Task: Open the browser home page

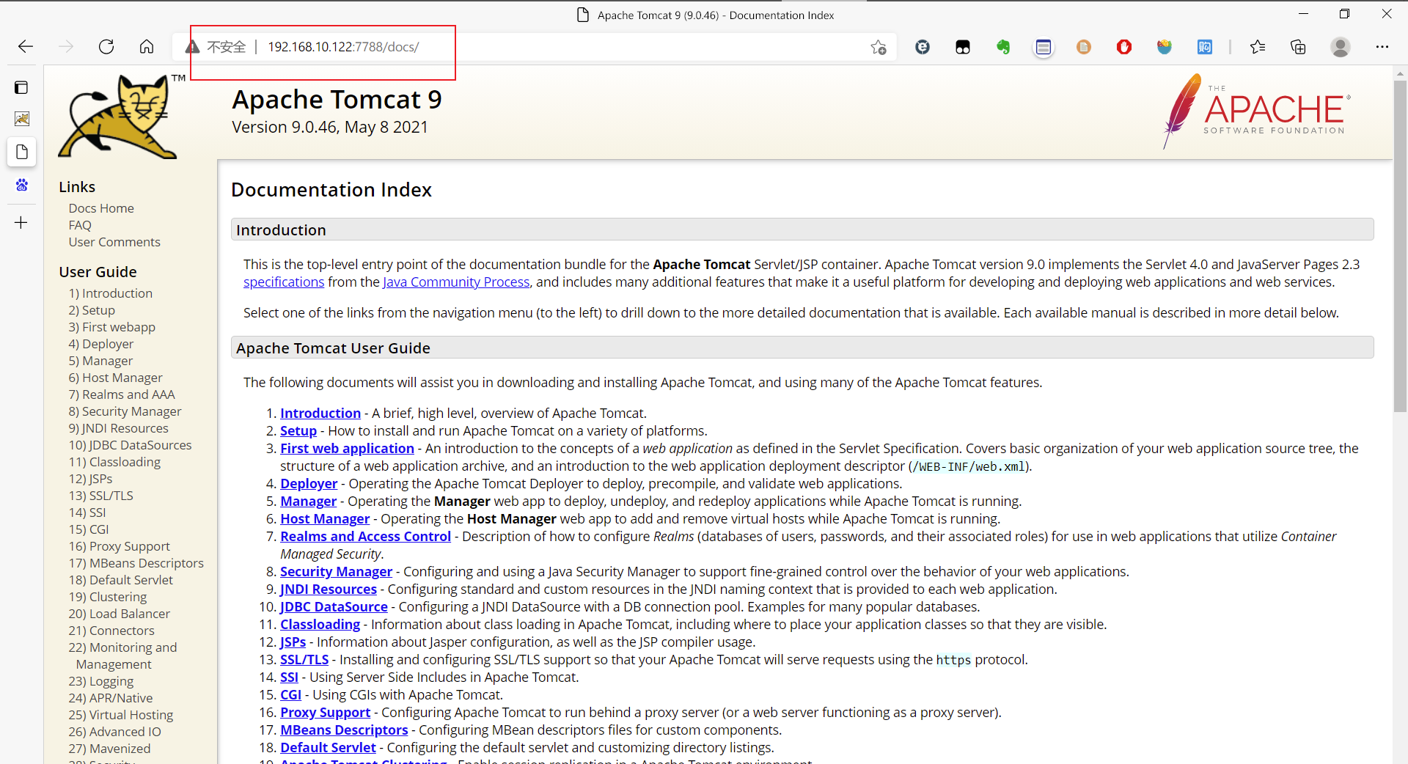Action: (x=147, y=47)
